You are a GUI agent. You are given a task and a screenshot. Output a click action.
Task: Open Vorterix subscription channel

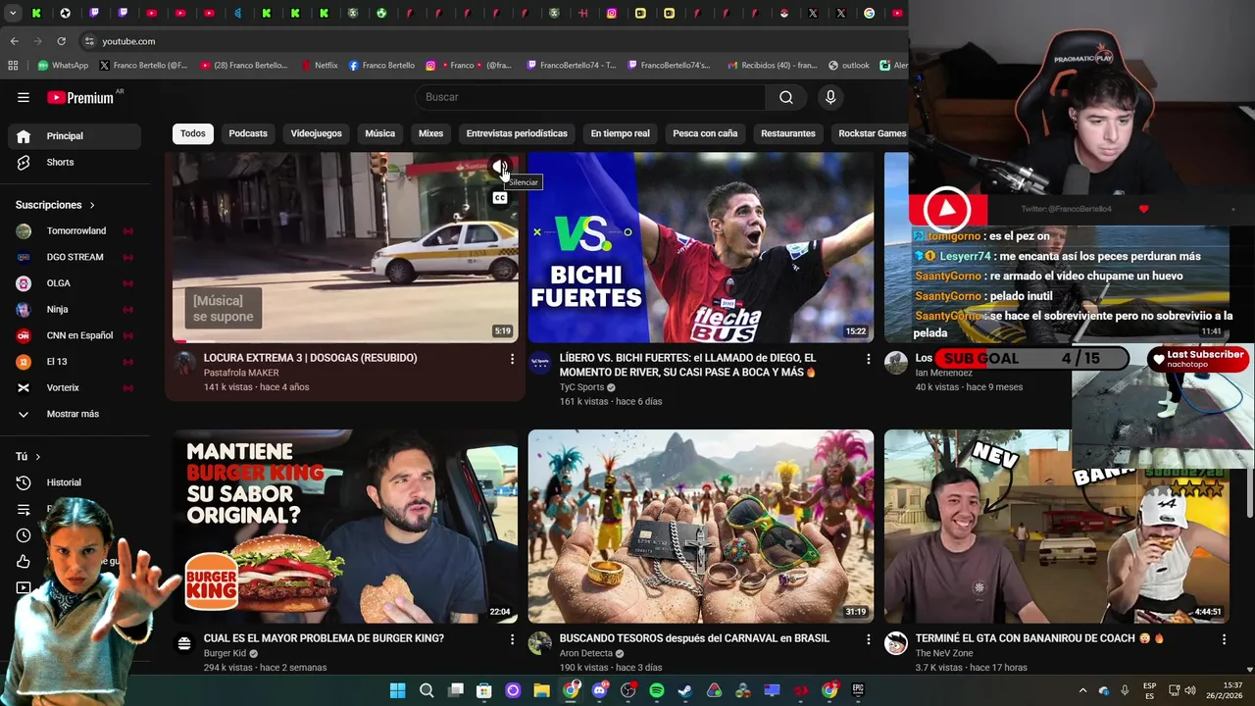(x=75, y=387)
